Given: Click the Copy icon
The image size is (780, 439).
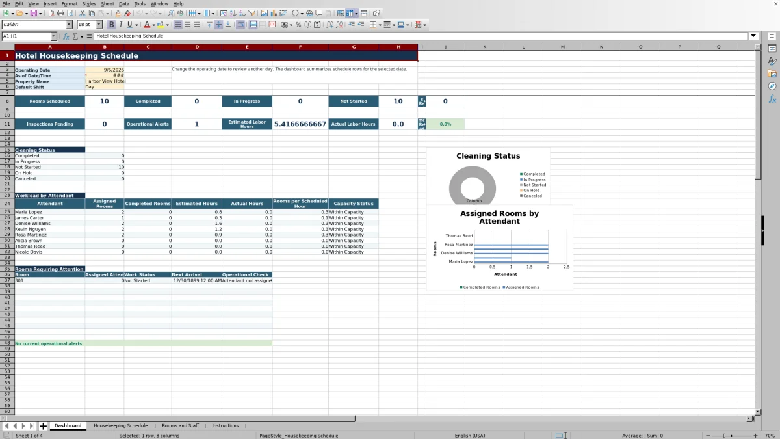Looking at the screenshot, I should (92, 13).
